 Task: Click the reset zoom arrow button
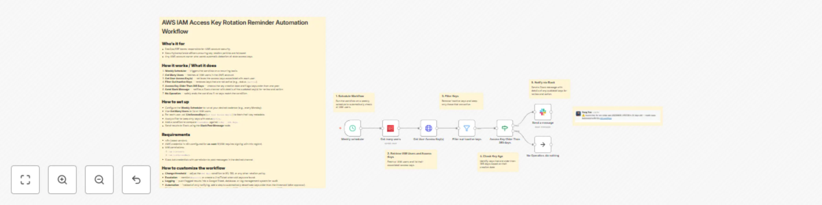(x=136, y=180)
